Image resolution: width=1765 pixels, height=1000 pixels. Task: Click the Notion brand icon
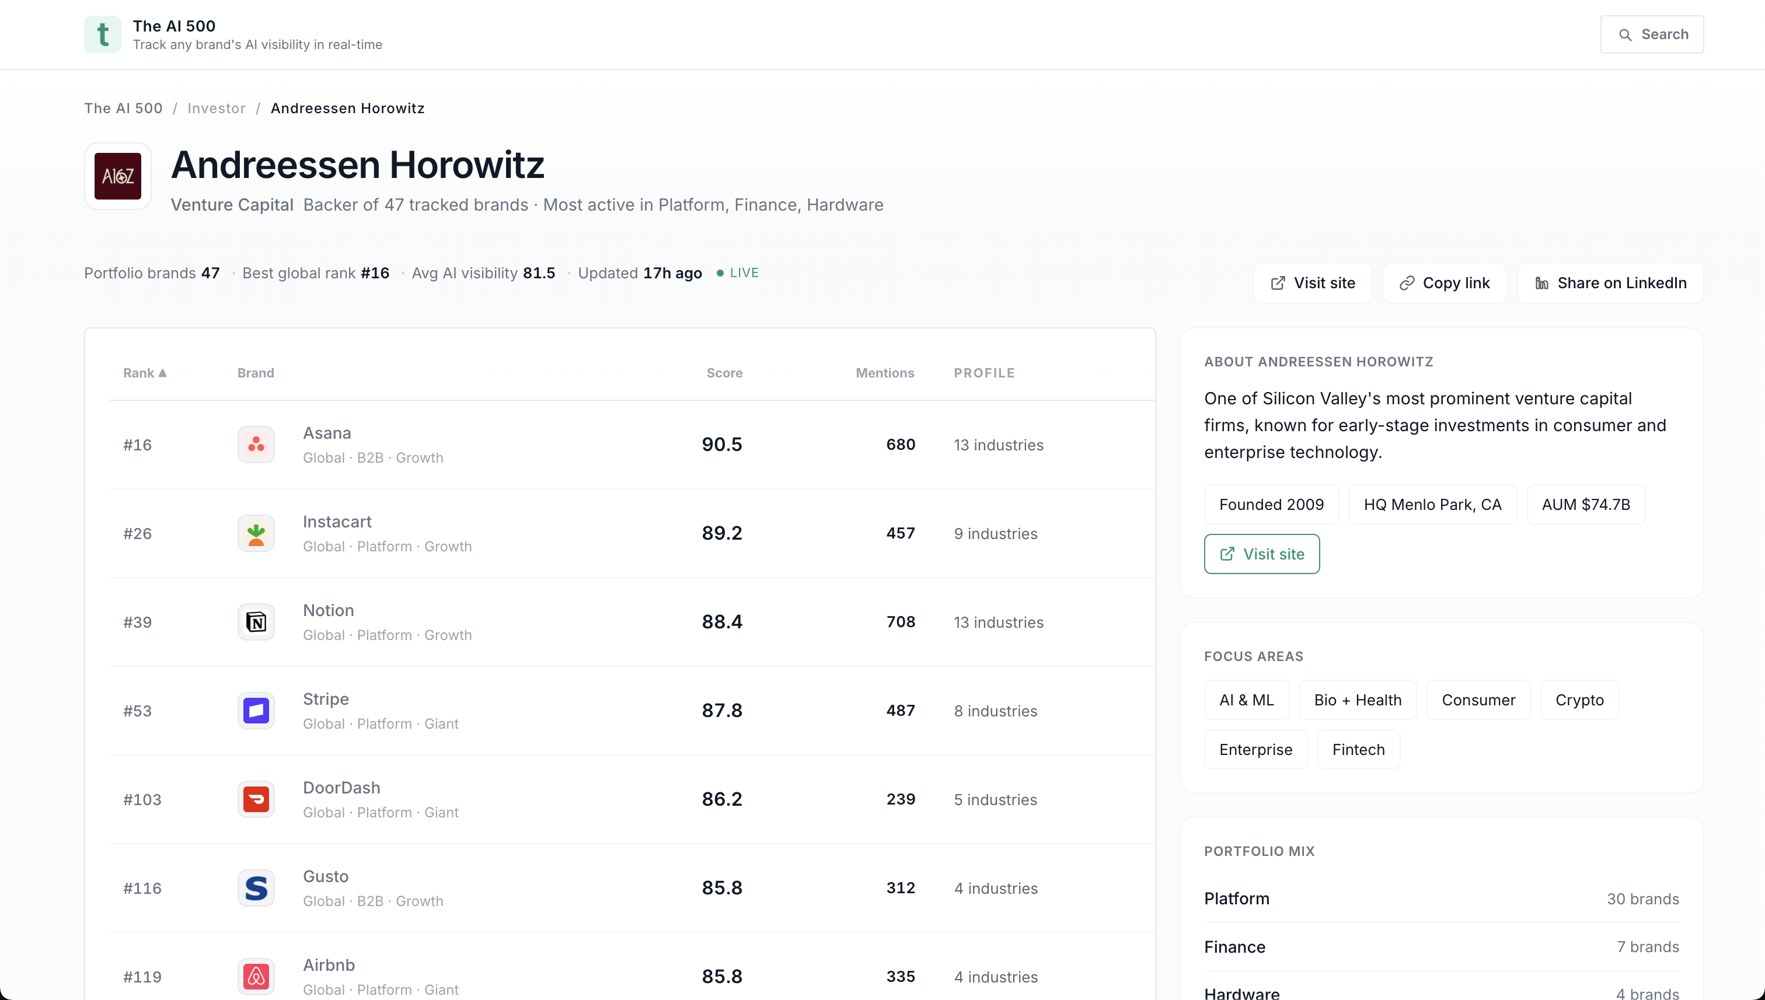(256, 621)
